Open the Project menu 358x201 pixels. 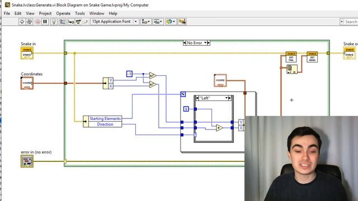pyautogui.click(x=45, y=13)
